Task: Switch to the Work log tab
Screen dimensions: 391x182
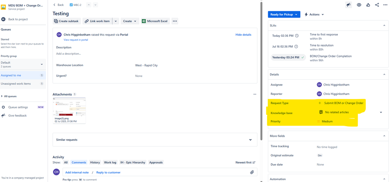Action: (x=110, y=162)
